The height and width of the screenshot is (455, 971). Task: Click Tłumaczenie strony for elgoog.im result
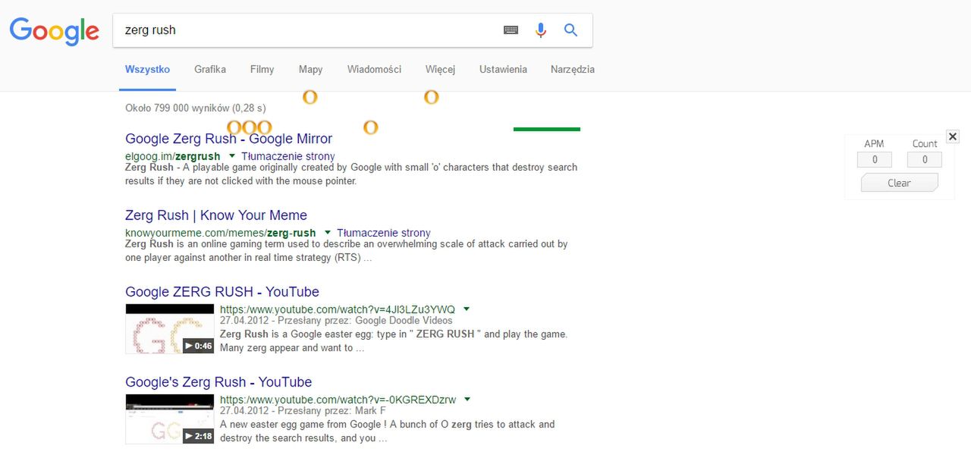click(288, 156)
